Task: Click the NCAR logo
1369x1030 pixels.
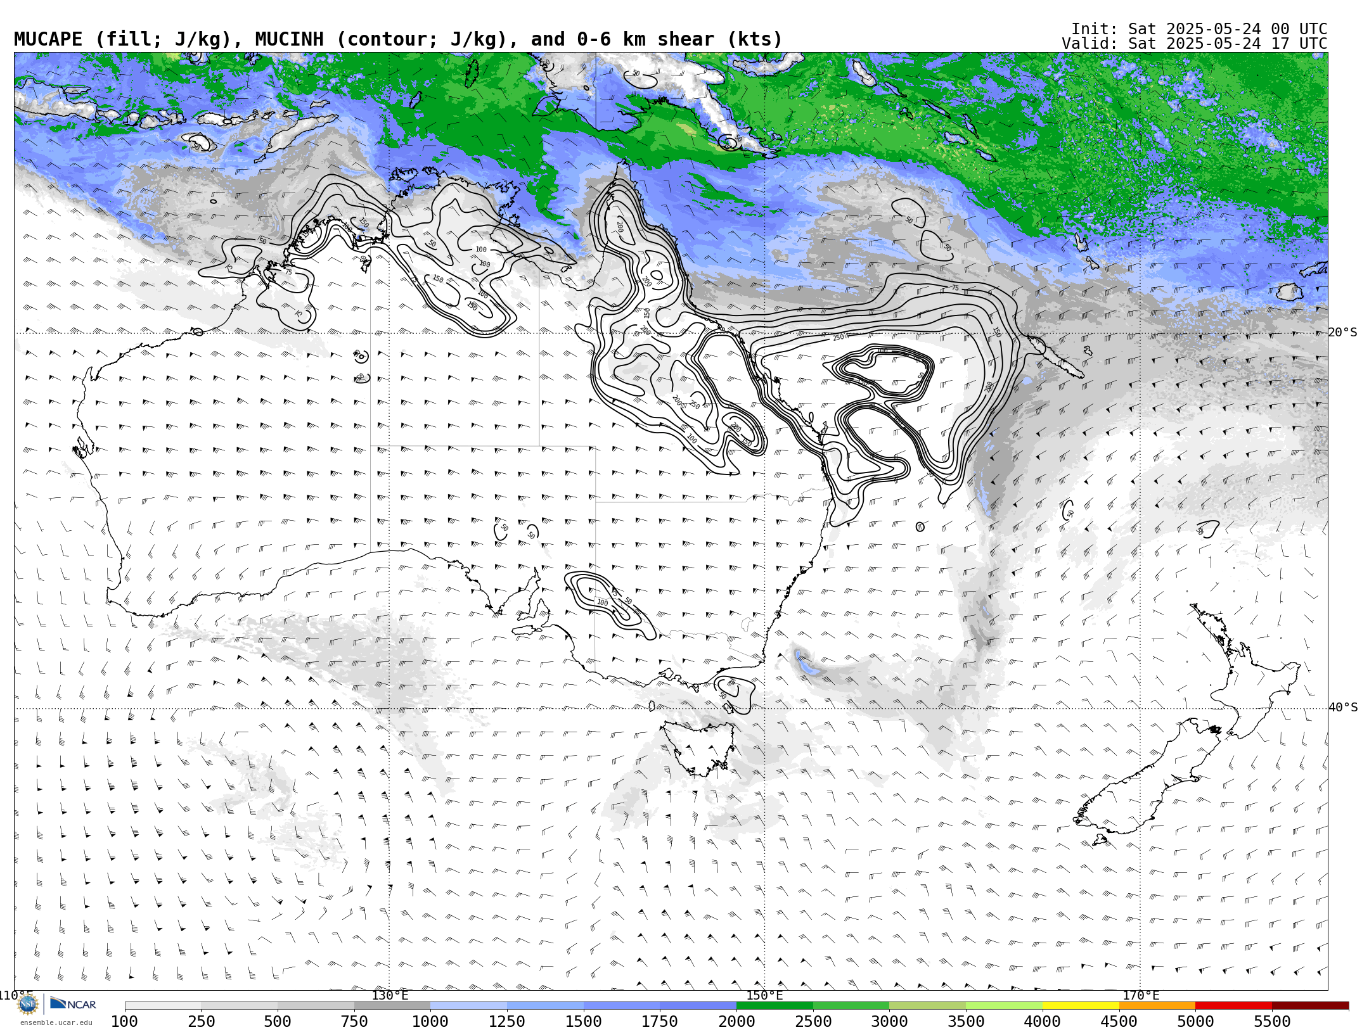Action: (73, 1004)
